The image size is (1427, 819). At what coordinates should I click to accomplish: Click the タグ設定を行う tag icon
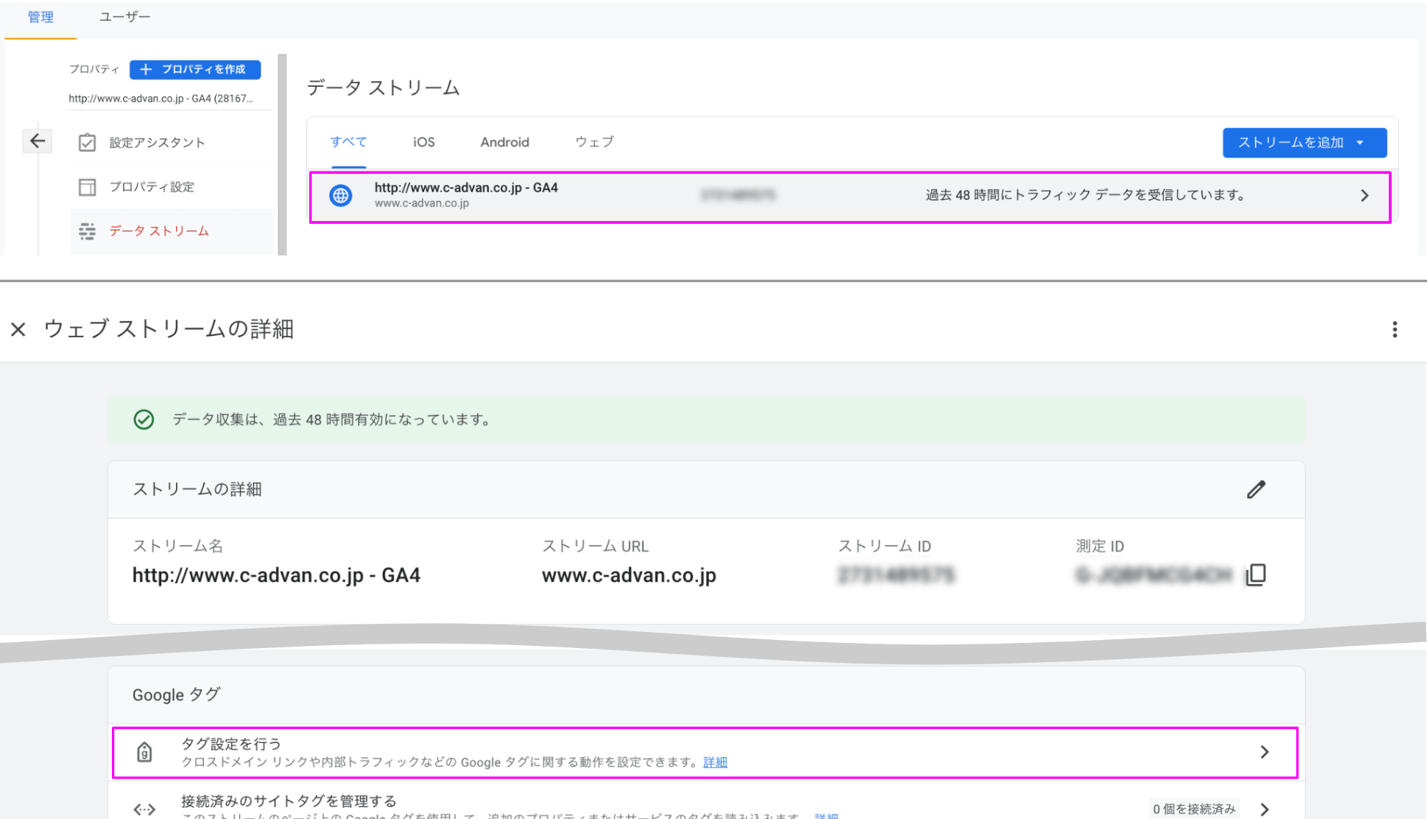tap(144, 752)
